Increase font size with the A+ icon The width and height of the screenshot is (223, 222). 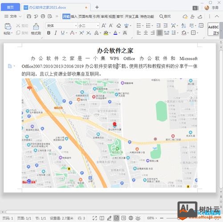(x=104, y=26)
